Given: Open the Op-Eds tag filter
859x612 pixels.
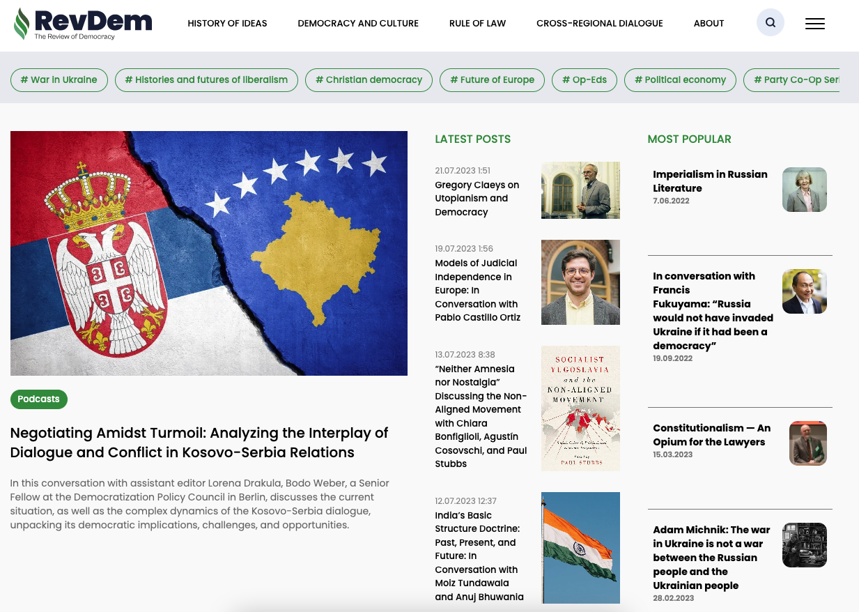Looking at the screenshot, I should (585, 79).
